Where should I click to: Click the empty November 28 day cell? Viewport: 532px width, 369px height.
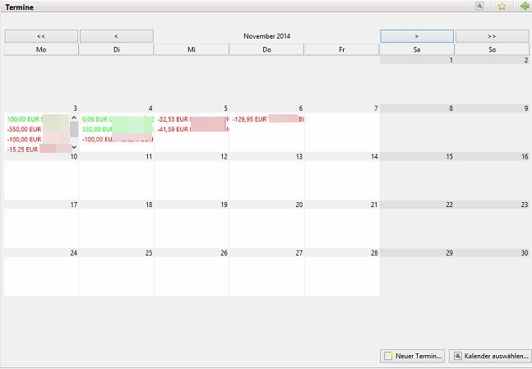341,276
